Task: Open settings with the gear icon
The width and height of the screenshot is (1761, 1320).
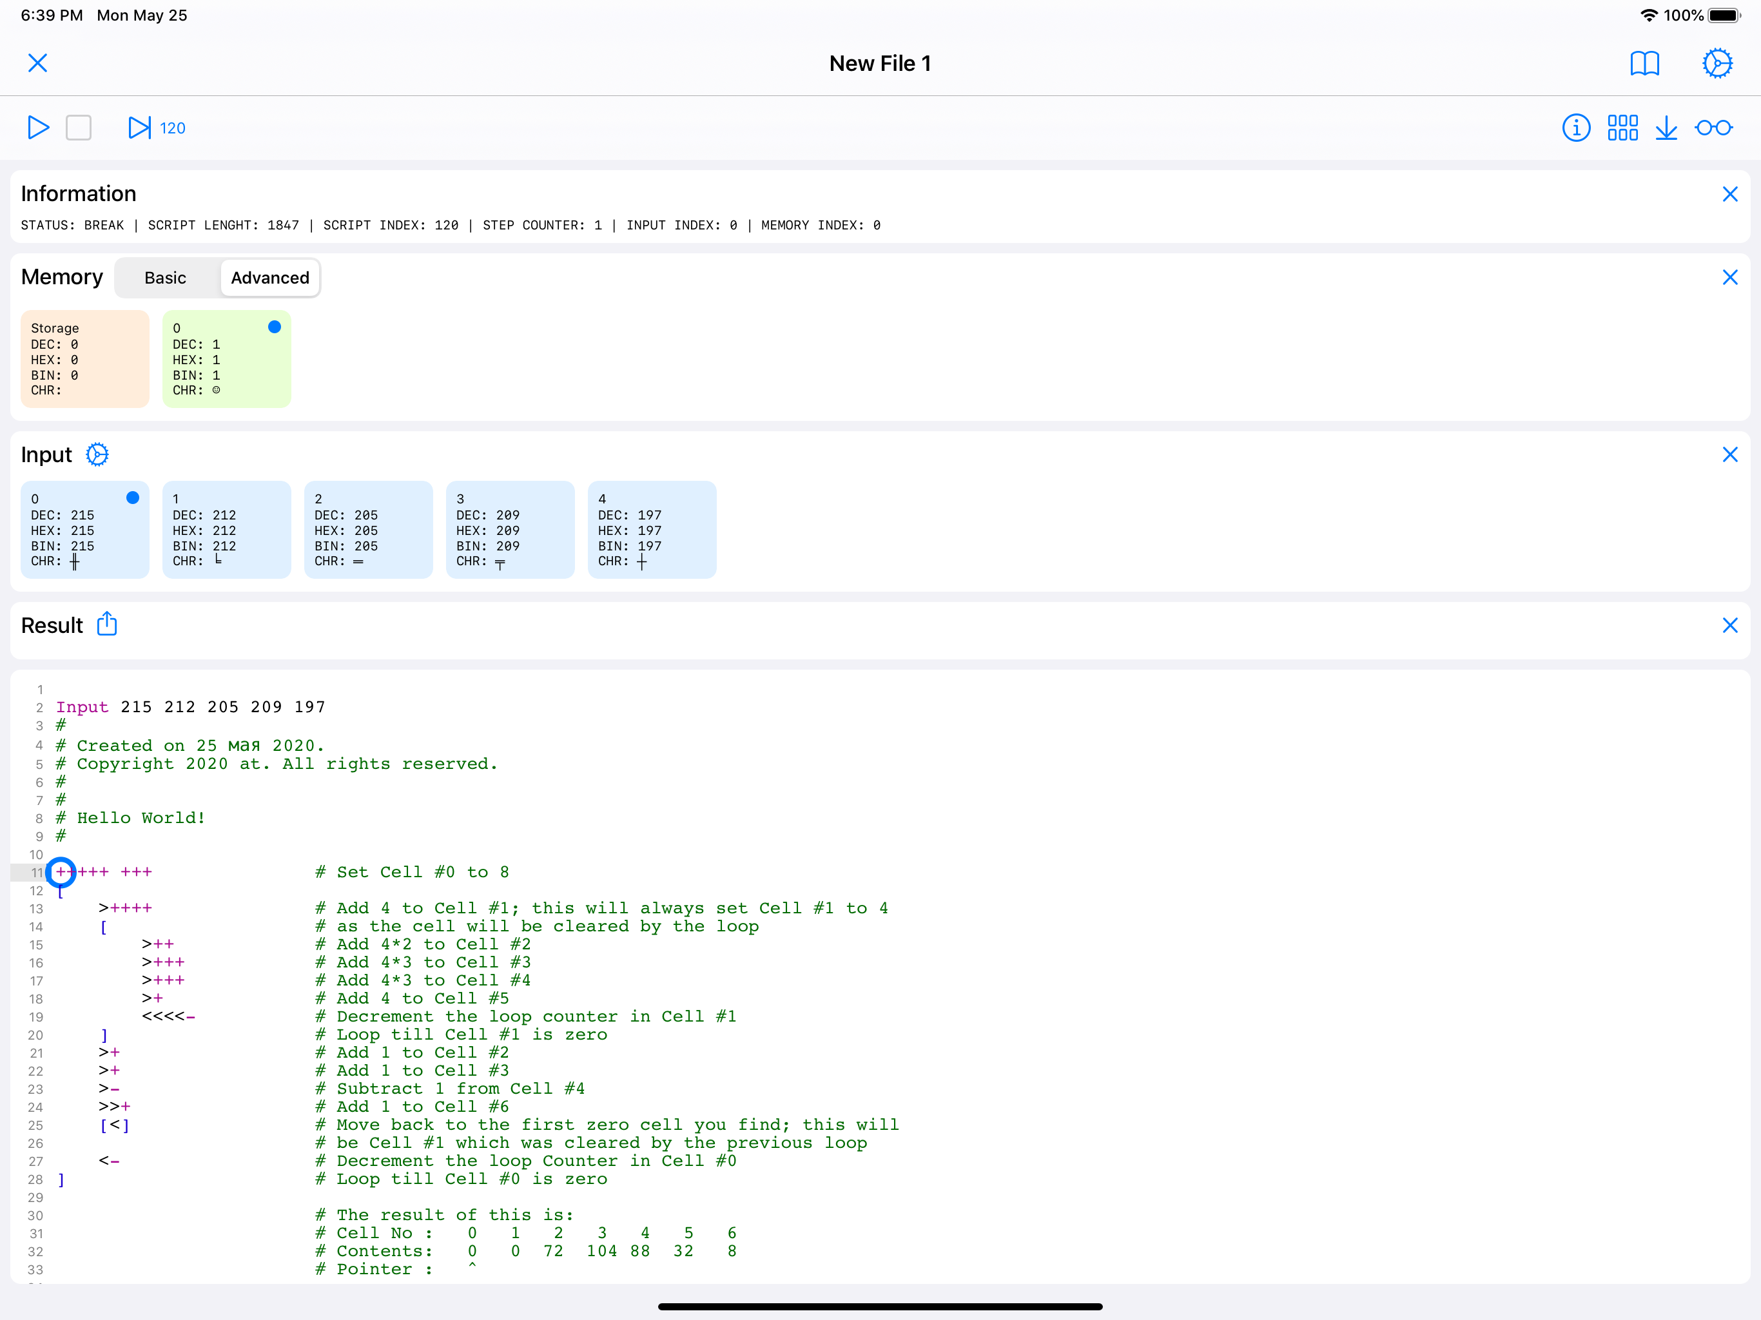Action: click(1717, 63)
